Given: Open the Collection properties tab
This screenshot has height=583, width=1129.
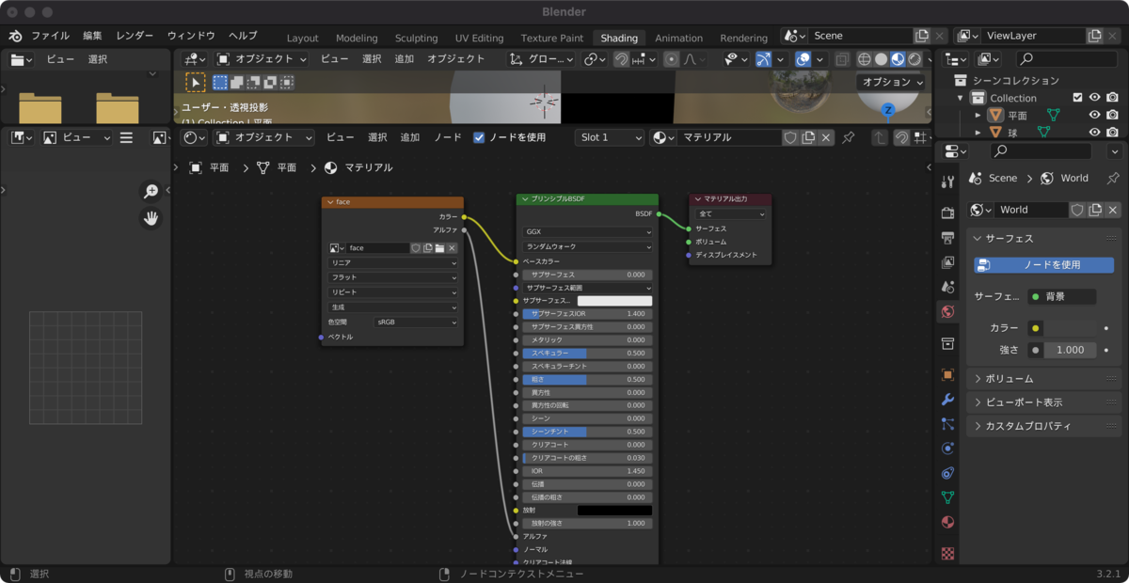Looking at the screenshot, I should click(x=947, y=343).
